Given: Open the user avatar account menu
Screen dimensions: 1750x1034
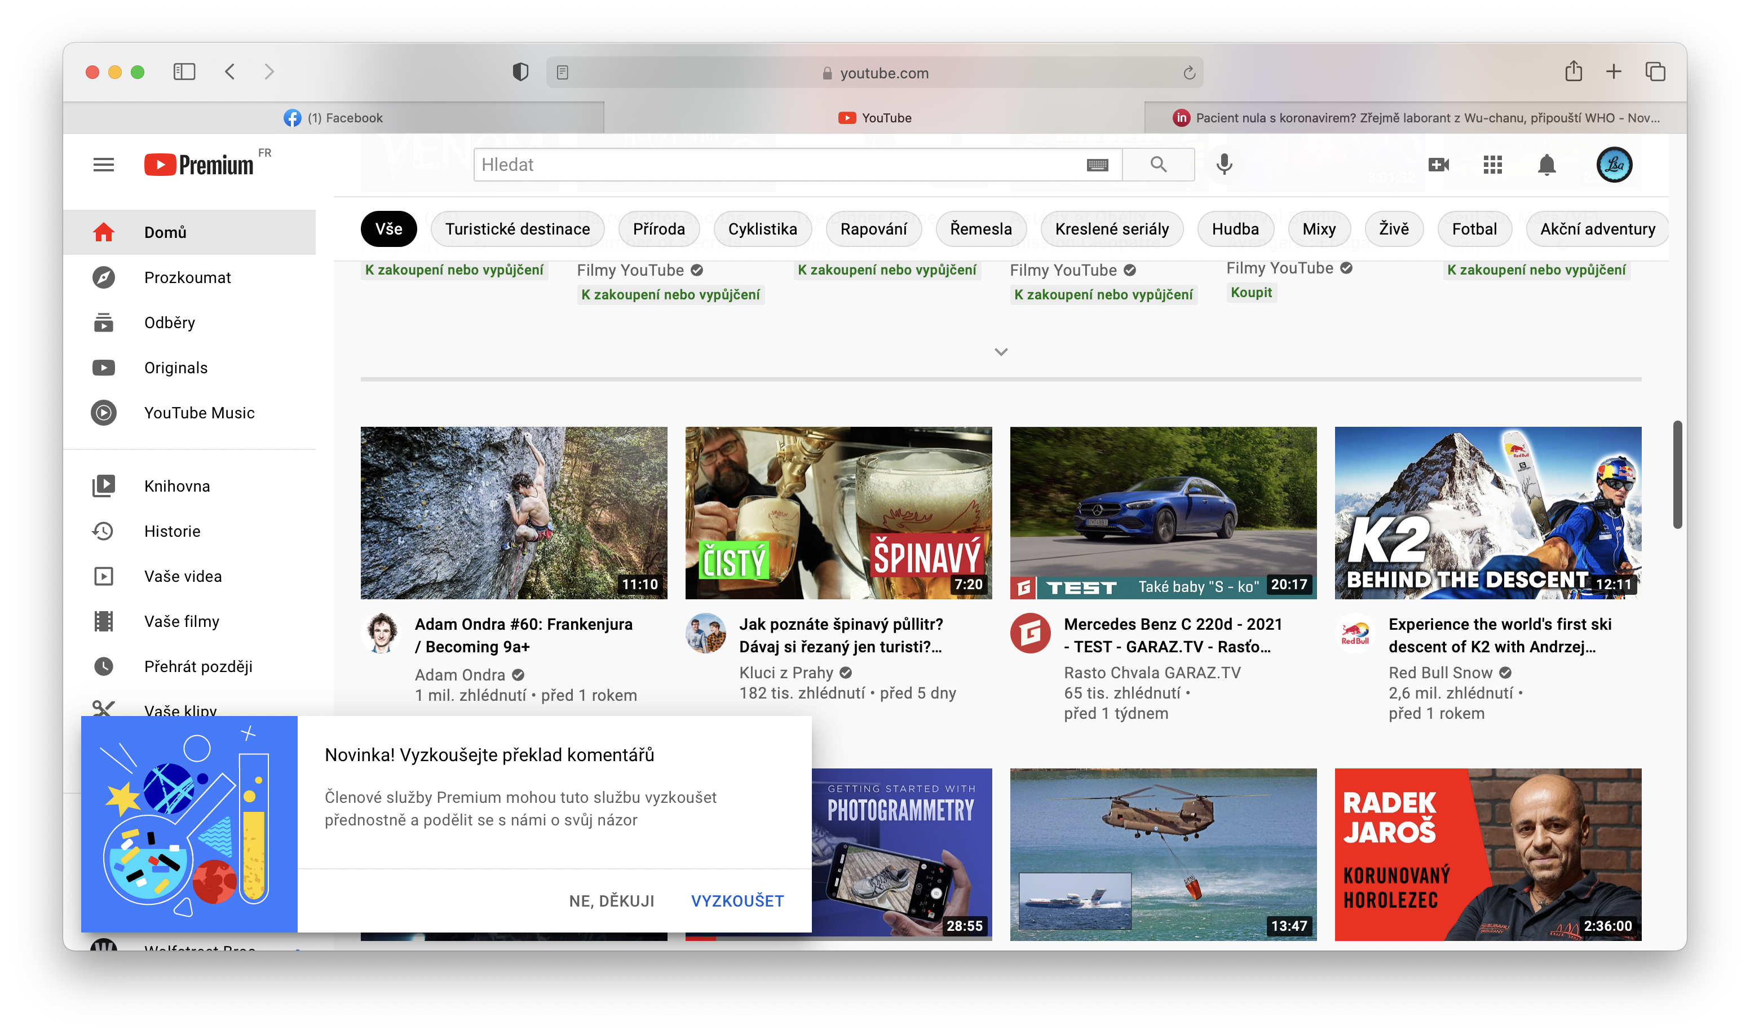Looking at the screenshot, I should click(1614, 165).
